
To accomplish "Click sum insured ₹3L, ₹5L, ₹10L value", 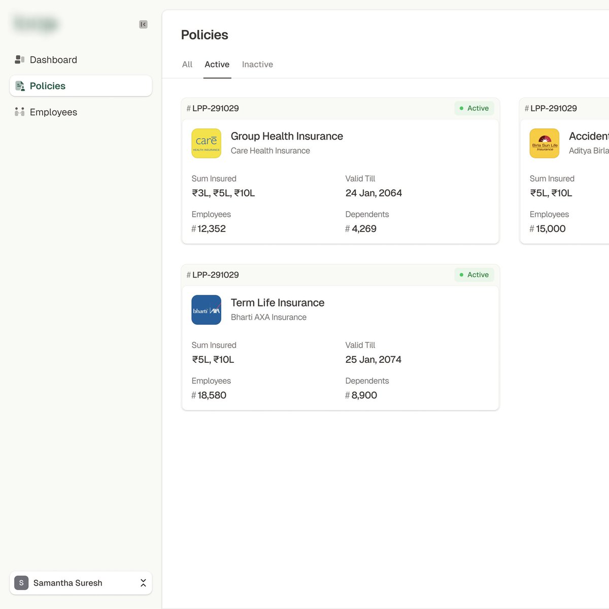I will pos(223,193).
